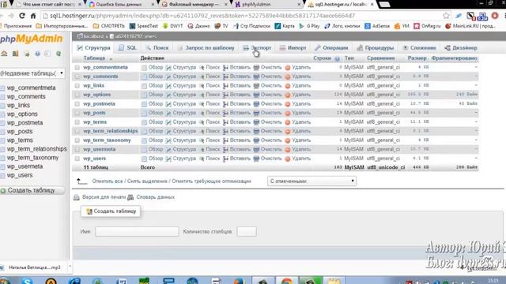This screenshot has height=284, width=506.
Task: Open the SpeedTest bookmark
Action: point(144,26)
